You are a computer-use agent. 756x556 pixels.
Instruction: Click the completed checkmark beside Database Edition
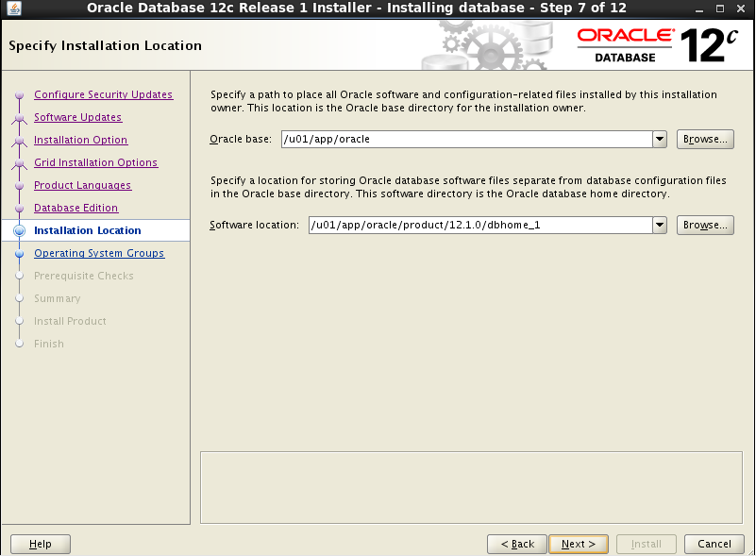(x=20, y=208)
